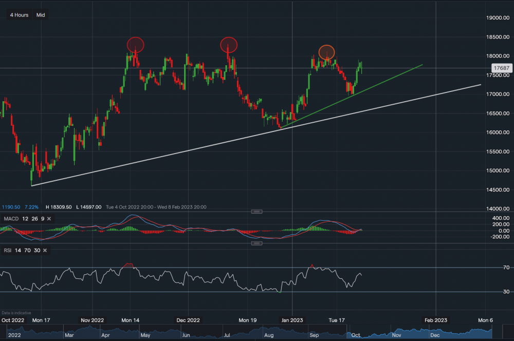Remove the RSI indicator with its X
This screenshot has height=341, width=514.
point(45,250)
